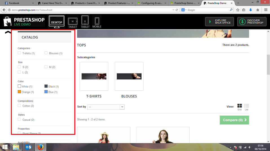Go to Firefox home page
This screenshot has width=270, height=151.
click(x=258, y=10)
